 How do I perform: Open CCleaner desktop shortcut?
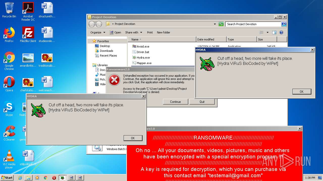(9, 133)
